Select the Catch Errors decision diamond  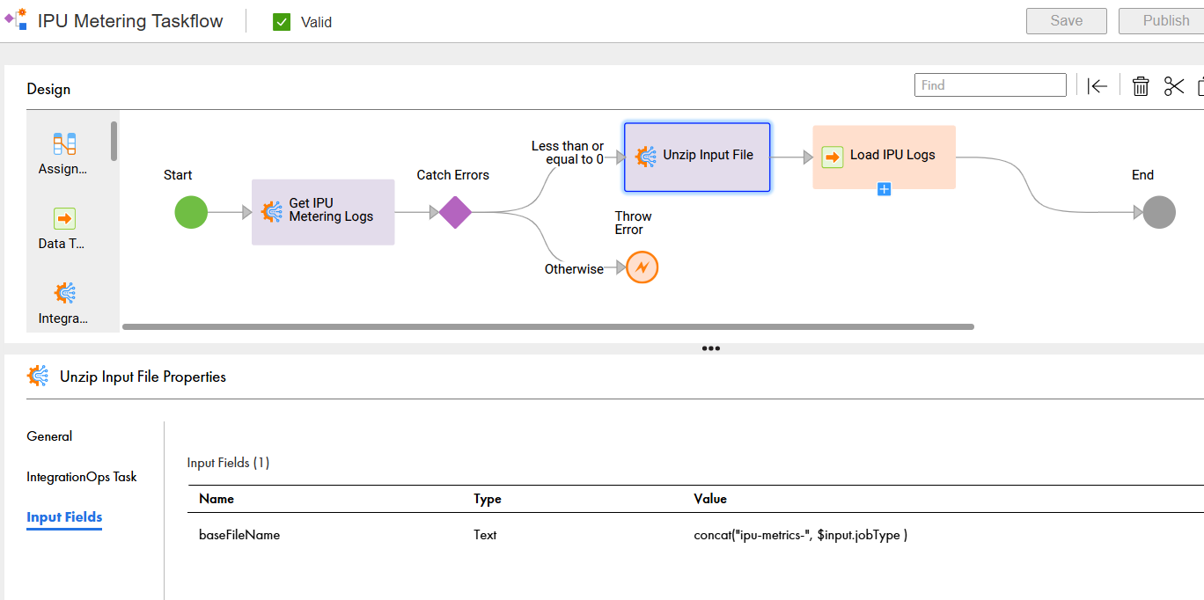[455, 212]
